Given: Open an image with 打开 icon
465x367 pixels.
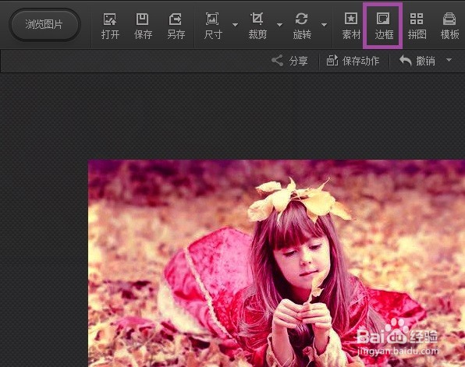Looking at the screenshot, I should pyautogui.click(x=110, y=26).
